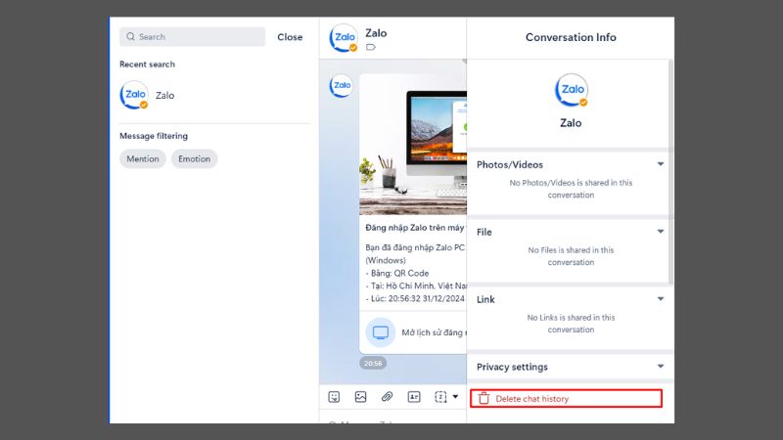Click the label tag icon under Zalo

(370, 47)
